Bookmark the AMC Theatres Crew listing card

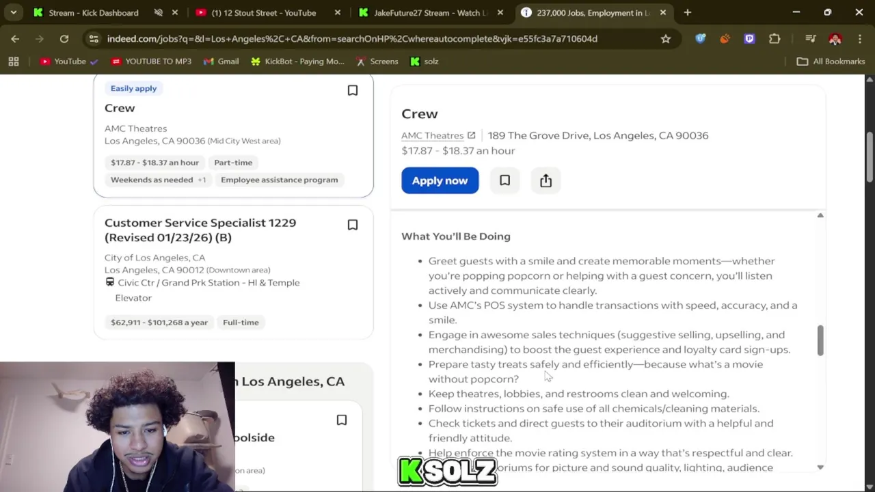pos(353,90)
